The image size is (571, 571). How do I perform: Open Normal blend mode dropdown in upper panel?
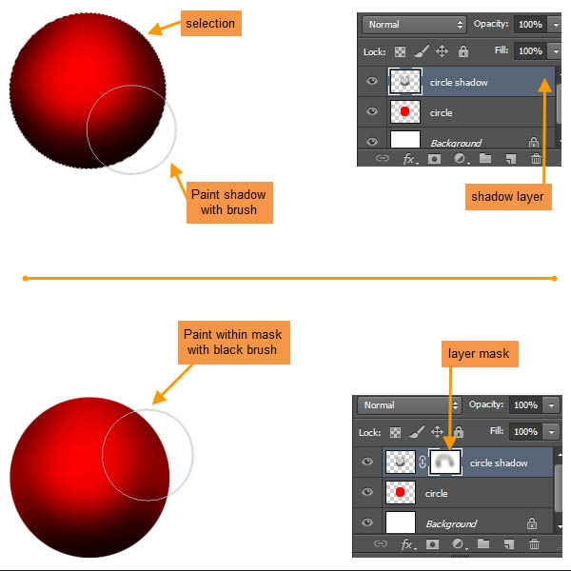pyautogui.click(x=414, y=24)
